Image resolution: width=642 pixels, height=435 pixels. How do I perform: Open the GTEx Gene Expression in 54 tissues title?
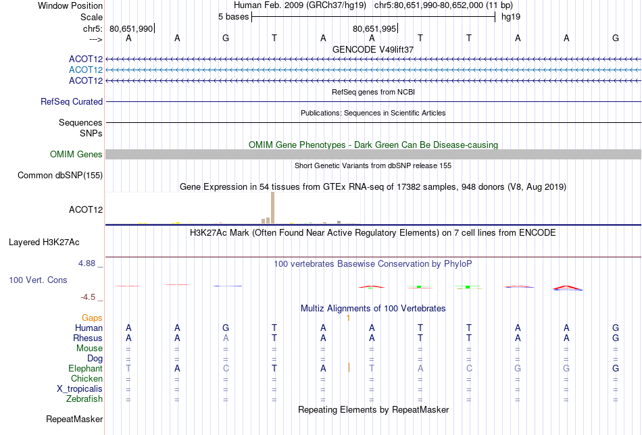(x=373, y=187)
